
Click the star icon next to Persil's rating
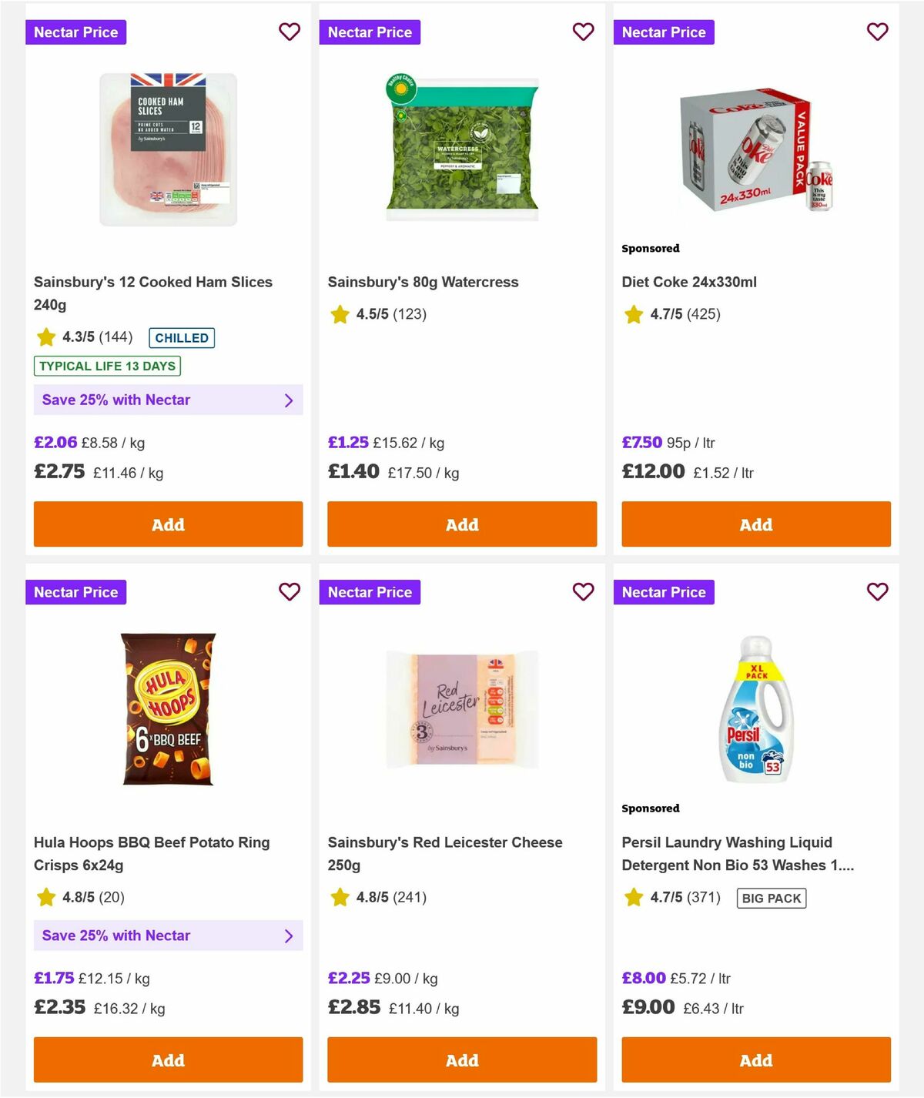tap(634, 898)
